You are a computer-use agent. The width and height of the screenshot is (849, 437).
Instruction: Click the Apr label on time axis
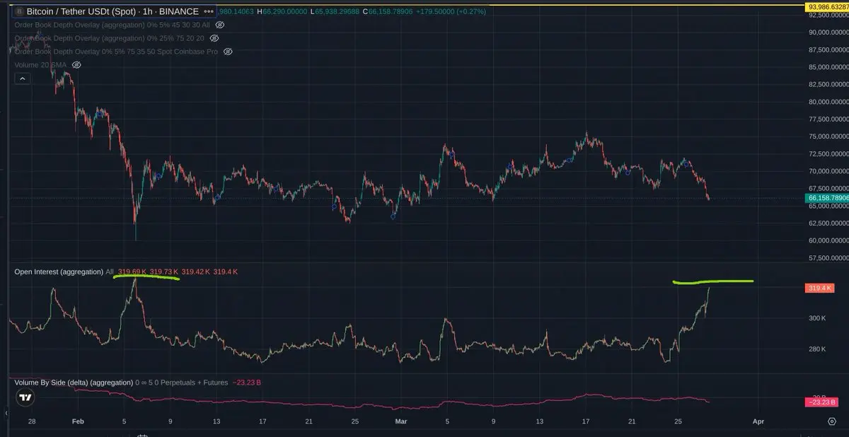[x=758, y=421]
